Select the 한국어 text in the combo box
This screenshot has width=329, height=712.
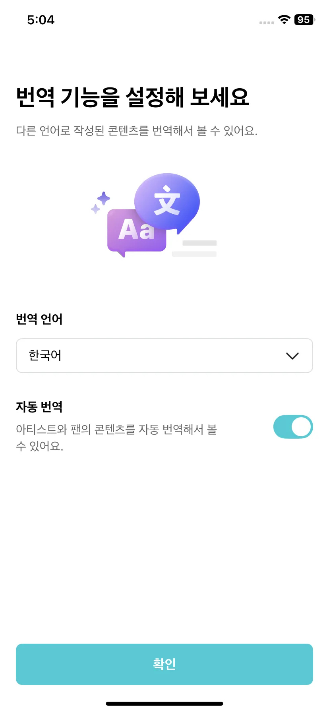[45, 355]
